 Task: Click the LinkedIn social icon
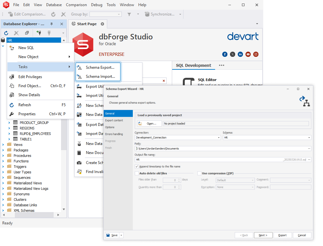coord(240,54)
